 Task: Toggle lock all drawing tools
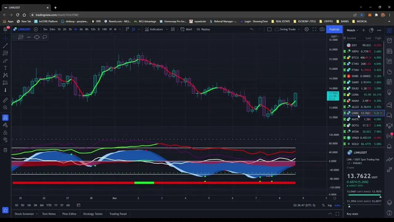(x=5, y=133)
